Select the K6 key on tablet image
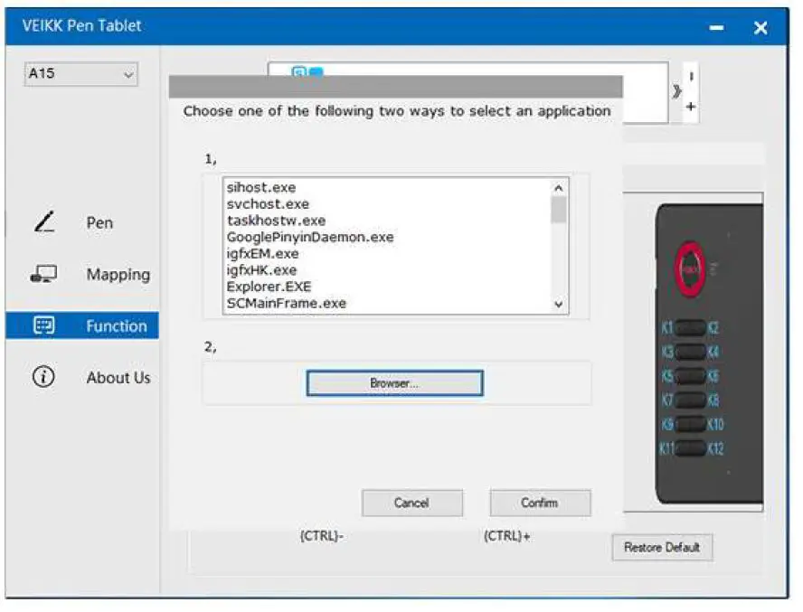 (713, 376)
